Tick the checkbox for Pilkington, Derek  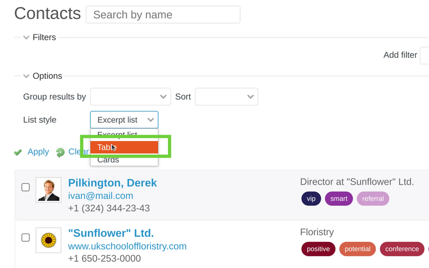(x=25, y=188)
